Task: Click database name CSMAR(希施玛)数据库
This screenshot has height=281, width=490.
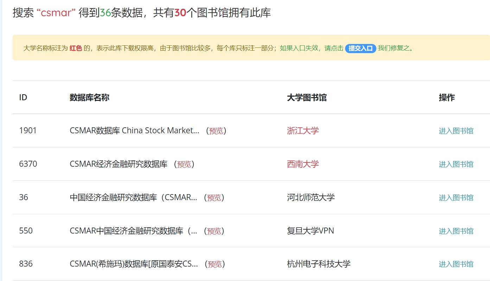Action: coord(134,264)
